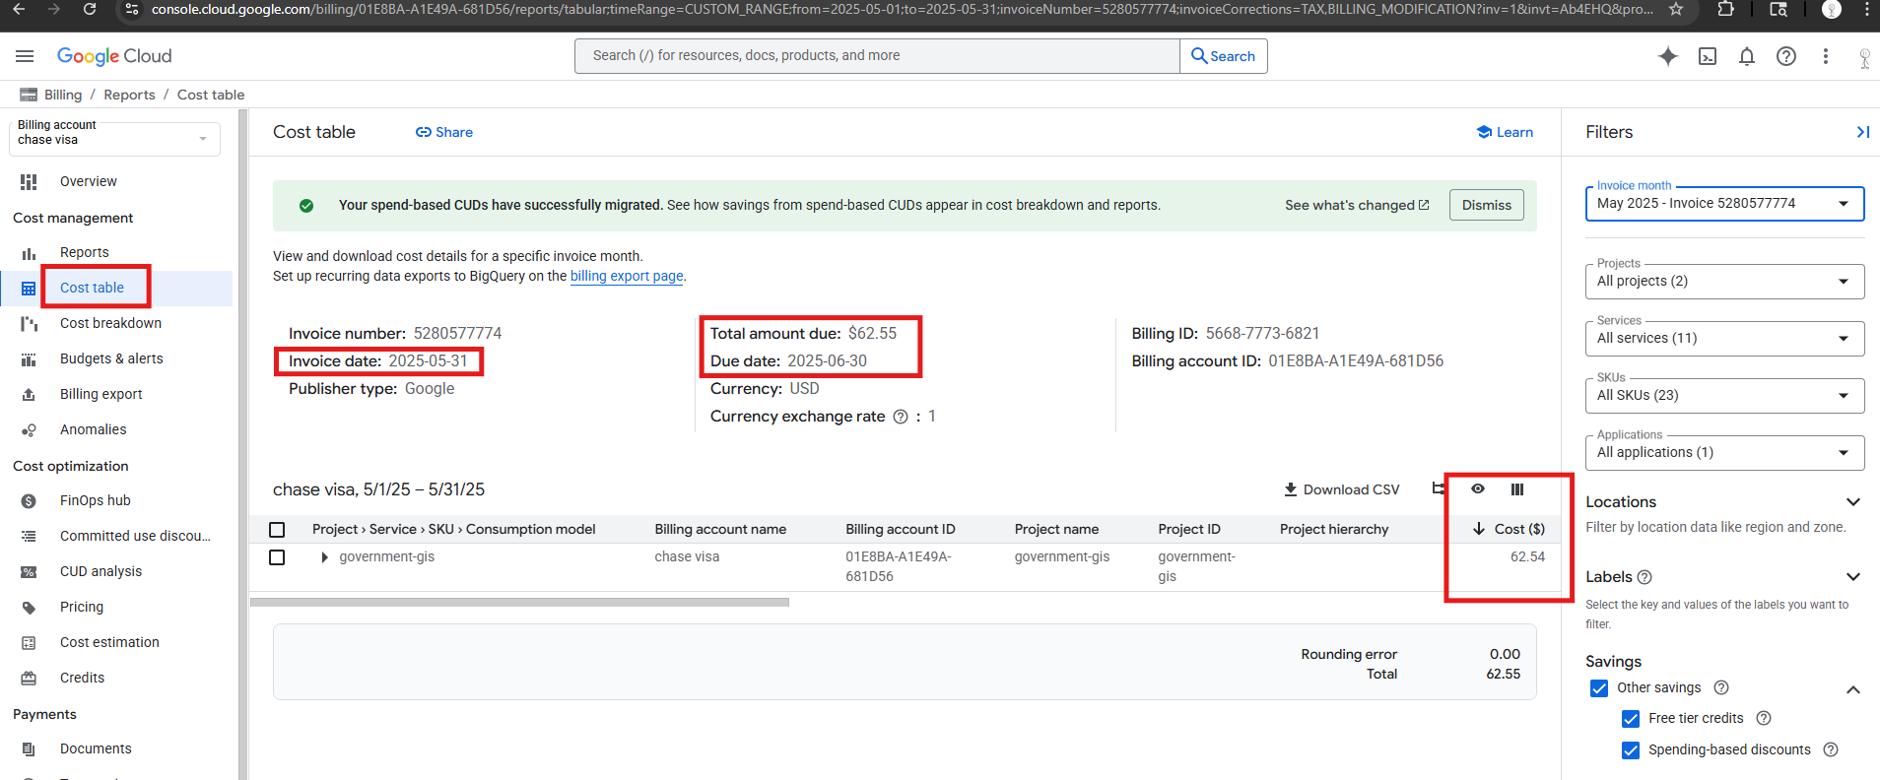Open Cost breakdown in the sidebar
This screenshot has width=1880, height=780.
click(x=110, y=323)
